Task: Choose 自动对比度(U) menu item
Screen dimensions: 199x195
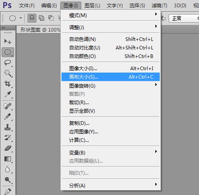Action: pyautogui.click(x=110, y=48)
